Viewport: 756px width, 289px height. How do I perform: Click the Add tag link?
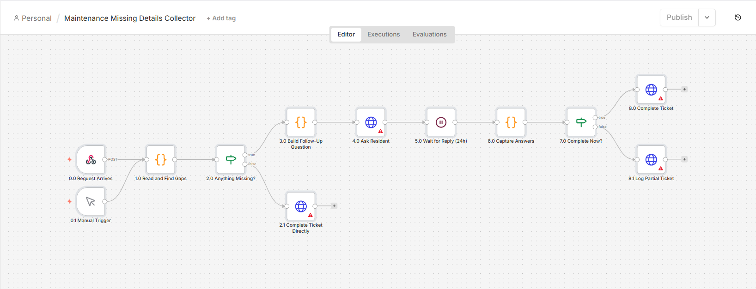click(221, 18)
